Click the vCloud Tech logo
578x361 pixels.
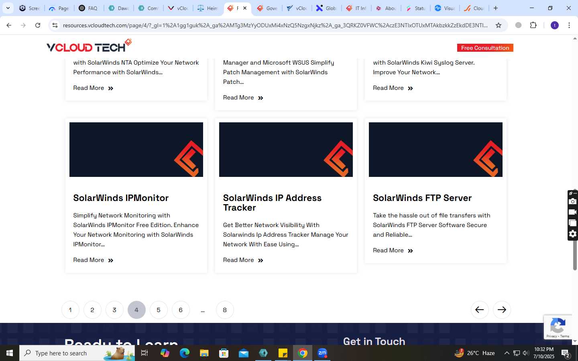pos(89,46)
